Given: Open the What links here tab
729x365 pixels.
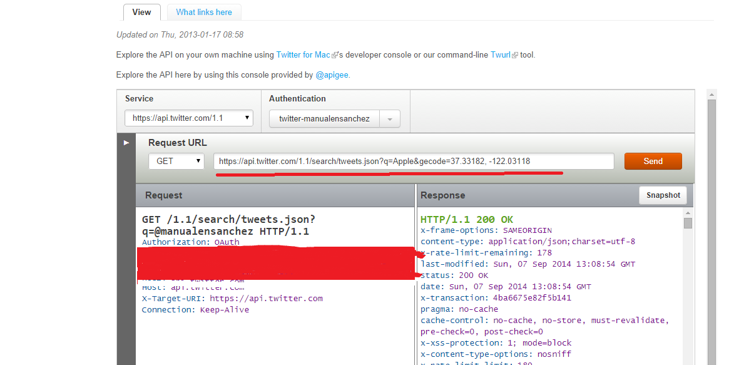Looking at the screenshot, I should [203, 12].
